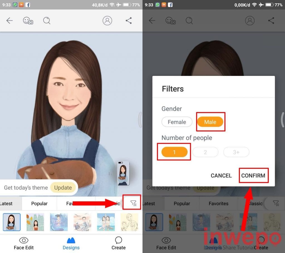Image resolution: width=285 pixels, height=253 pixels.
Task: Switch to Popular tab in left screen
Action: coord(39,204)
